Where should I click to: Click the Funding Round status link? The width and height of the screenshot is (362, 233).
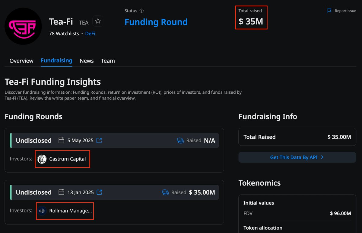click(156, 22)
